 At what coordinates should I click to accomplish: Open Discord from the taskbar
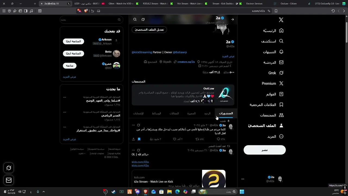(137, 192)
